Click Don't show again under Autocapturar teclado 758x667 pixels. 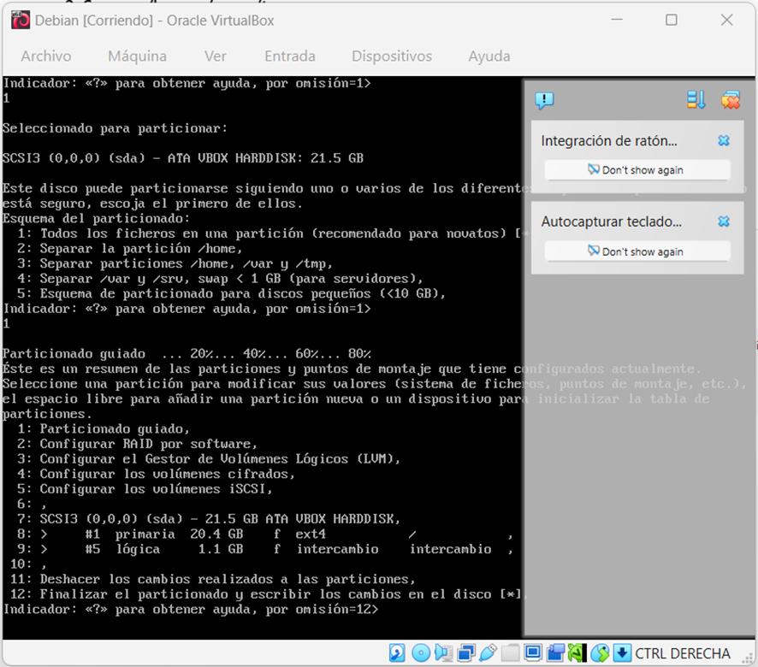pos(637,251)
